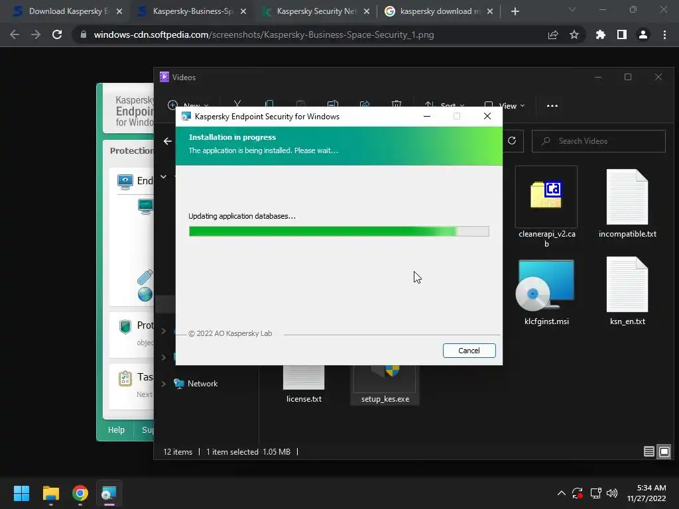Go back in File Explorer

pos(168,141)
